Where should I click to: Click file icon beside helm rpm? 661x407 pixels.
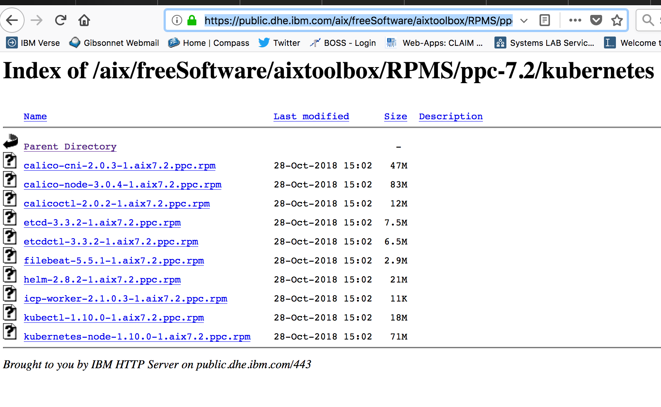click(x=10, y=274)
